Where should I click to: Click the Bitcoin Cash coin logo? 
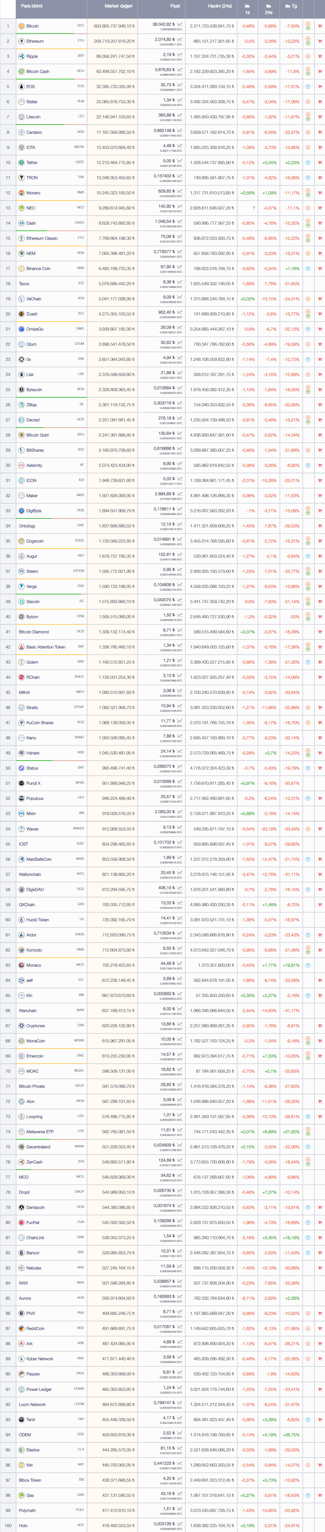point(21,71)
